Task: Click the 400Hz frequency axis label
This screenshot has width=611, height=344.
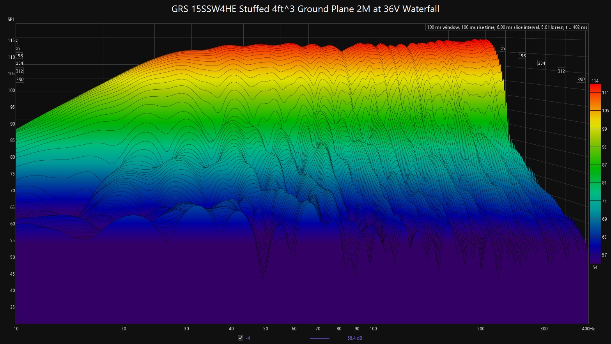Action: point(588,329)
